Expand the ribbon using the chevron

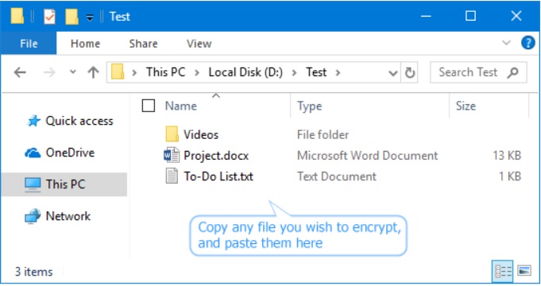pos(506,43)
